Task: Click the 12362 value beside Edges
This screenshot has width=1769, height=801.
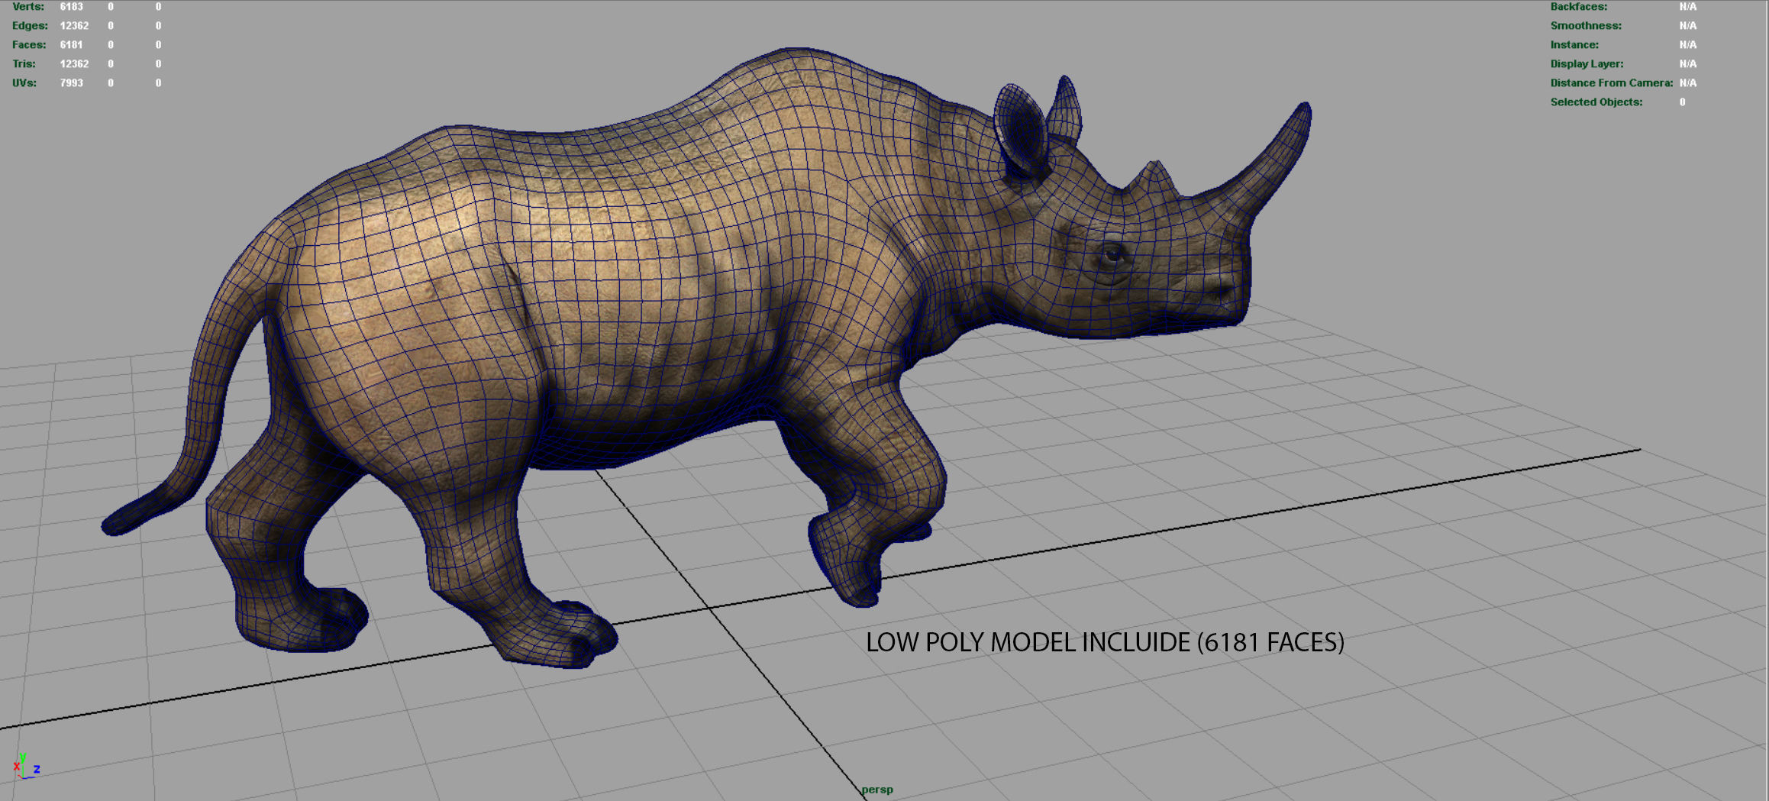Action: point(74,26)
